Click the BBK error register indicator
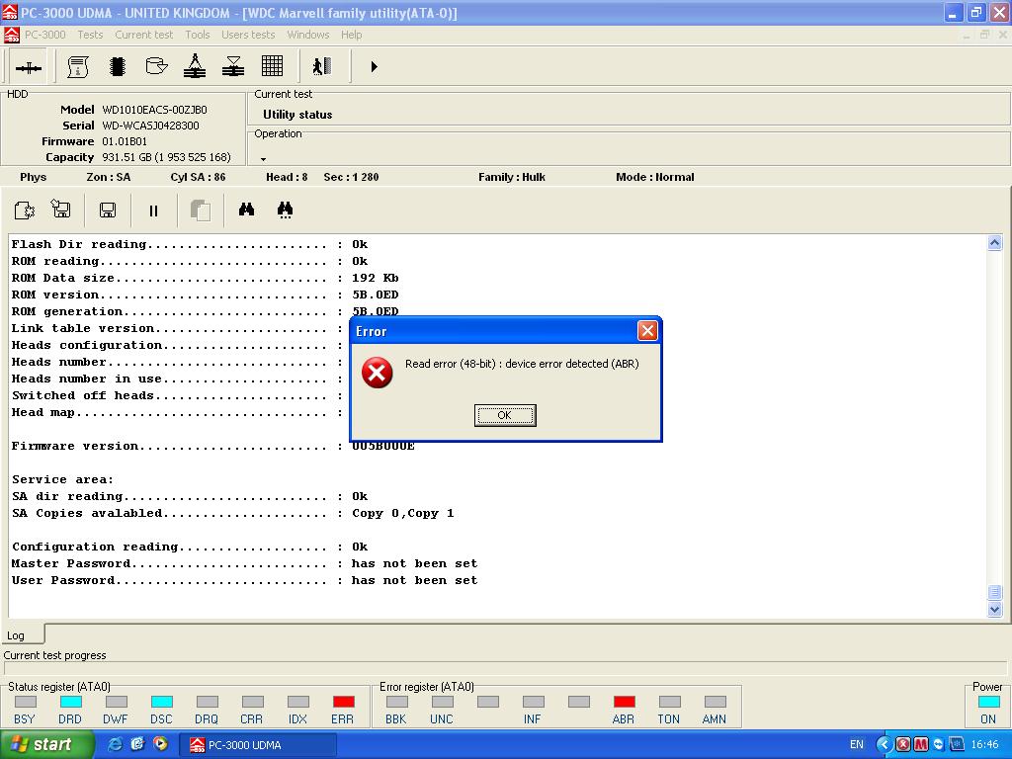Viewport: 1012px width, 759px height. tap(397, 702)
